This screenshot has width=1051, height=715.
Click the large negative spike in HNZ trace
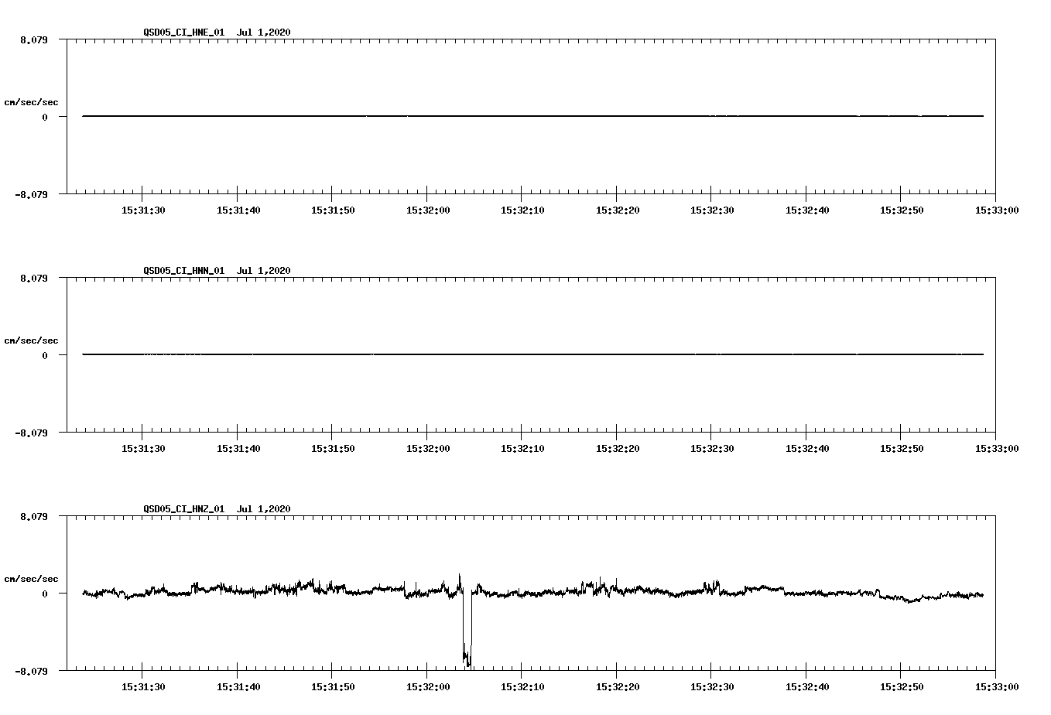[467, 631]
